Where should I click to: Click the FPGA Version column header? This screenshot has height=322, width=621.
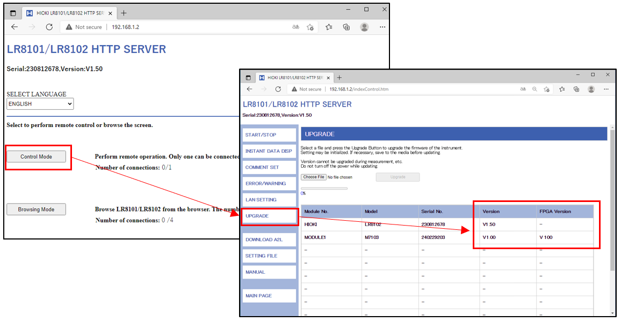pos(565,212)
